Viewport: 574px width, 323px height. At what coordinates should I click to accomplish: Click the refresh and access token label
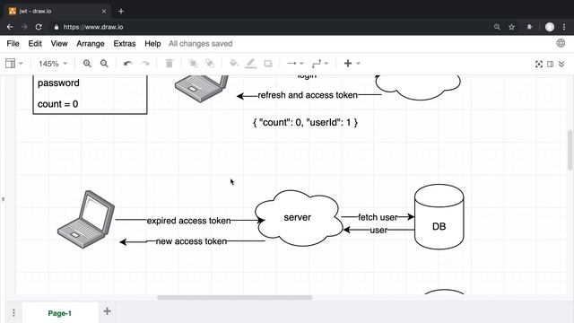308,95
